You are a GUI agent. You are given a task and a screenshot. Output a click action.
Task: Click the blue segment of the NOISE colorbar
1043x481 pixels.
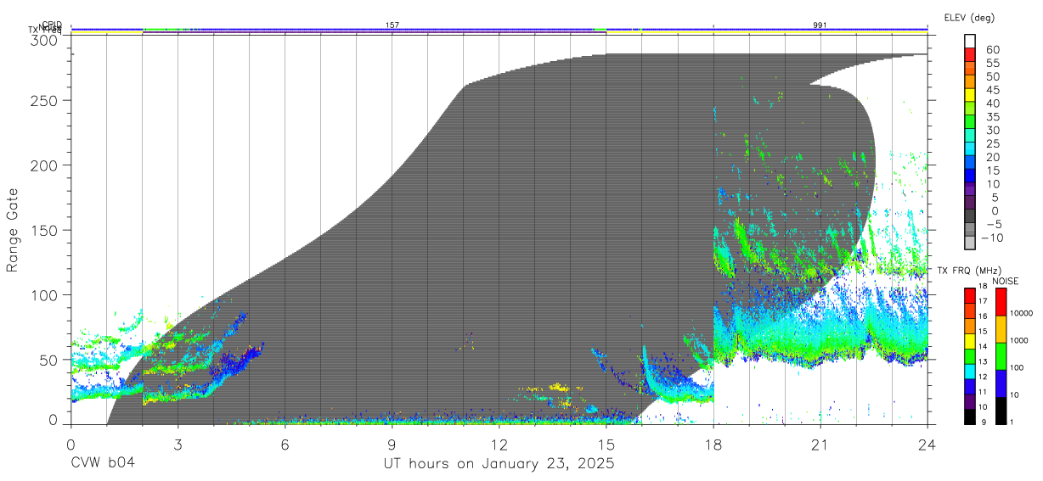(1001, 383)
